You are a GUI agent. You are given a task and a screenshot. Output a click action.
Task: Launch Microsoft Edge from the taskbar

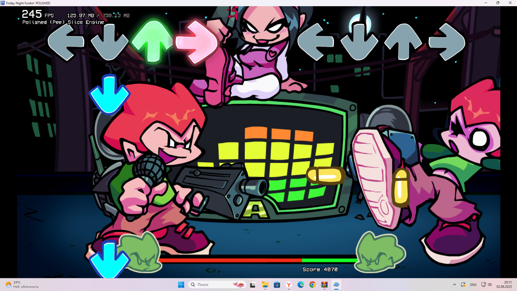click(301, 284)
